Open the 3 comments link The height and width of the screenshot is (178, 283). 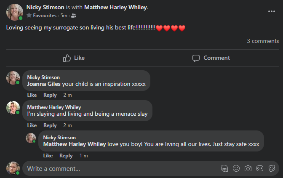(x=263, y=41)
